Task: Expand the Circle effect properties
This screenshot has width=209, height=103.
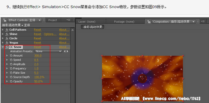Action: click(3, 38)
